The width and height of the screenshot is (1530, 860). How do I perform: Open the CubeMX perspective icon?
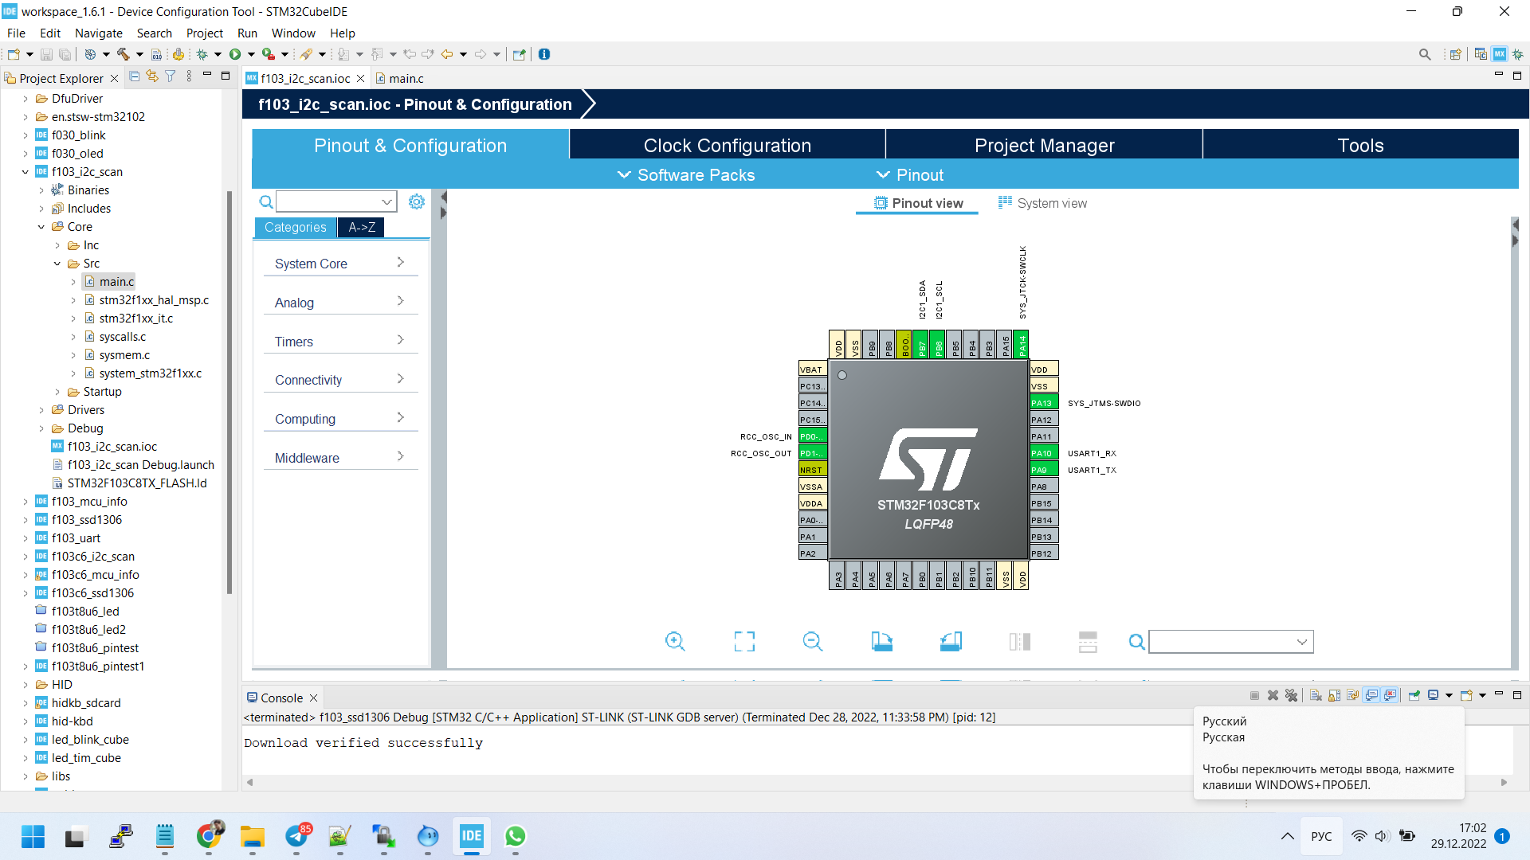[x=1500, y=54]
